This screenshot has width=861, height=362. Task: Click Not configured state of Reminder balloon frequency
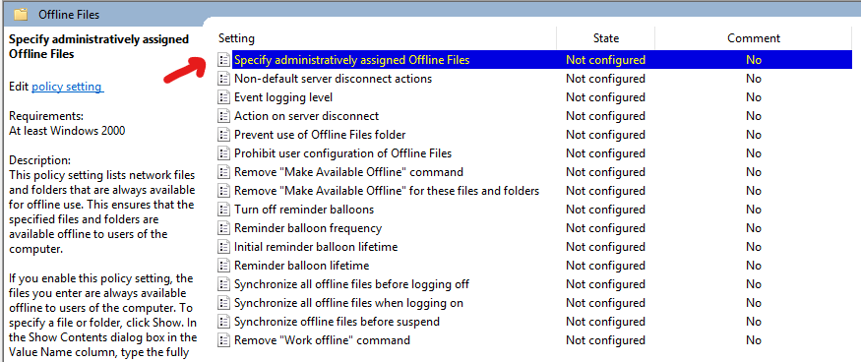(x=606, y=228)
